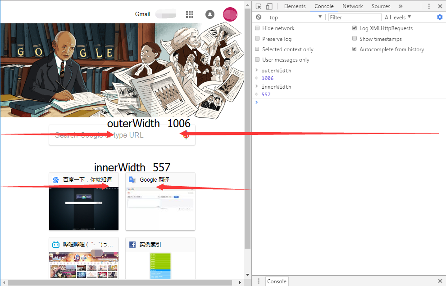Click the horizontal scrollbar right arrow
The width and height of the screenshot is (446, 286).
pyautogui.click(x=241, y=282)
